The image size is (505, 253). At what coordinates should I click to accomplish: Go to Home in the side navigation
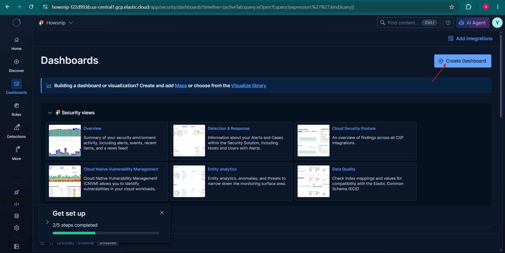click(x=16, y=44)
